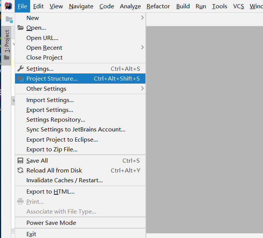Viewport: 263px width, 238px height.
Task: Open the Navigate menu
Action: point(81,6)
